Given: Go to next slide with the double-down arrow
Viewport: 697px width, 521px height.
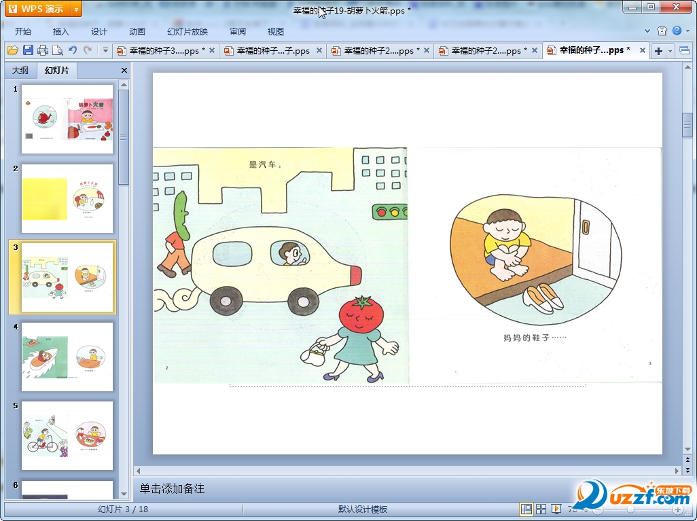Looking at the screenshot, I should 687,470.
